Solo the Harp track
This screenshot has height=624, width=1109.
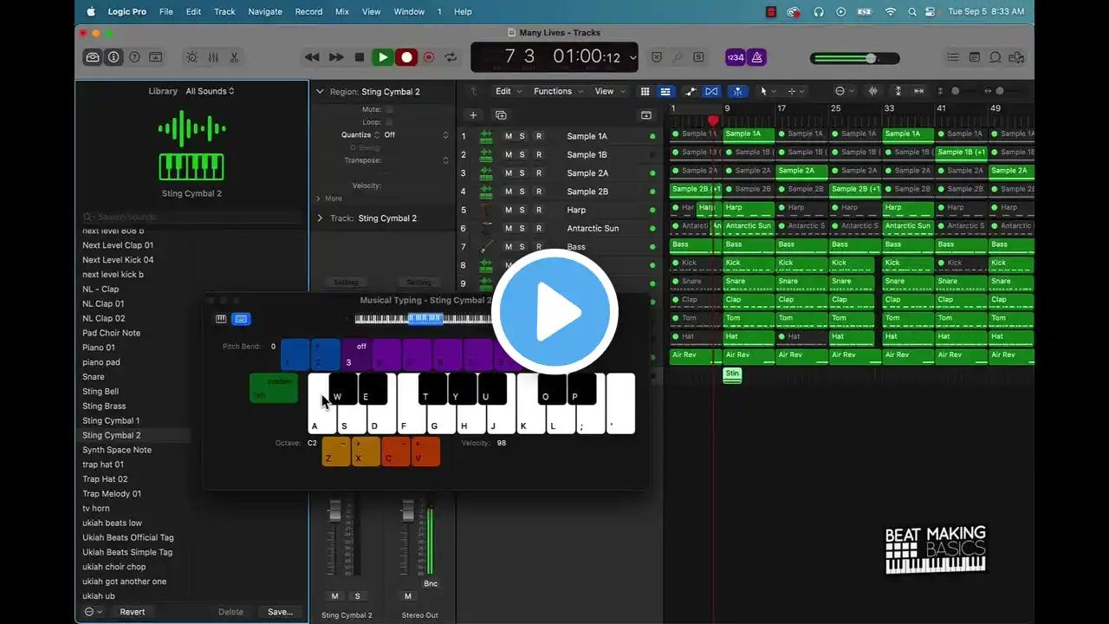tap(522, 210)
